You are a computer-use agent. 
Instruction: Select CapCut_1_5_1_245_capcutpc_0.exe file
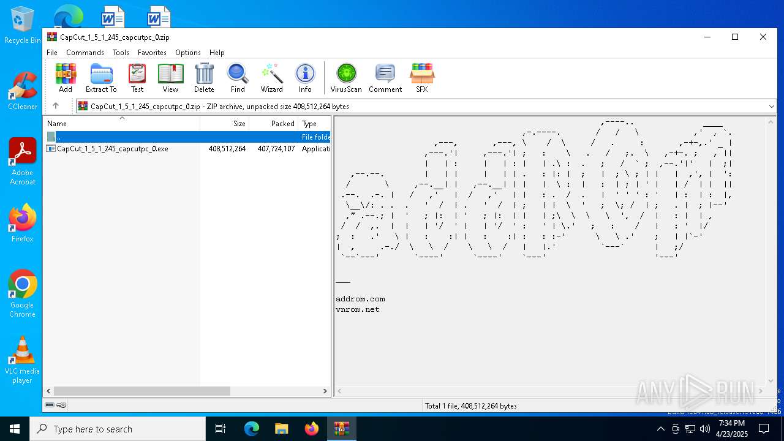pyautogui.click(x=112, y=149)
